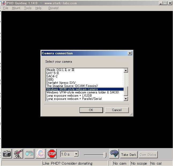173x166 pixels.
Task: Select QHY 5-II camera
Action: (85, 73)
